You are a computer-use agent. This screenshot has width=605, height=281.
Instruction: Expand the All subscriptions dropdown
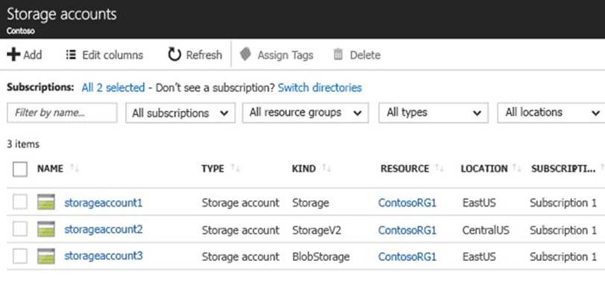pyautogui.click(x=180, y=113)
